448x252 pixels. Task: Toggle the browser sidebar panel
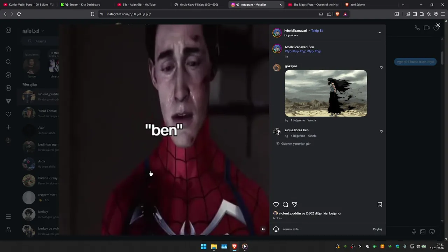click(x=415, y=14)
